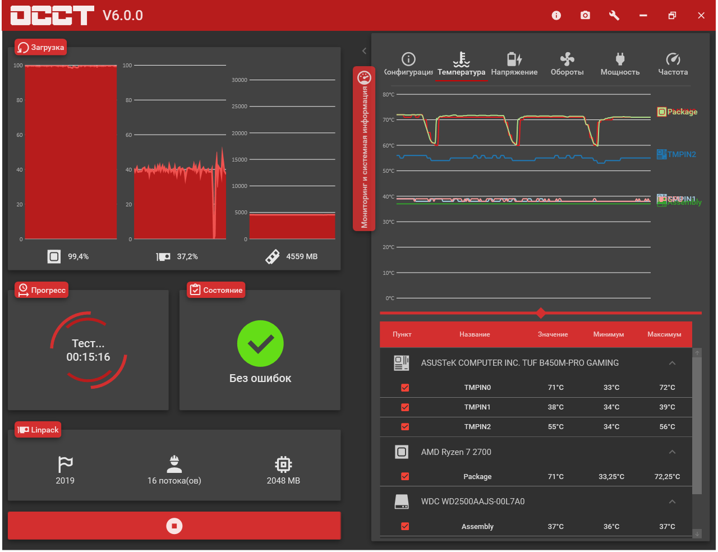Select the Температура tab
This screenshot has width=718, height=552.
[x=461, y=65]
